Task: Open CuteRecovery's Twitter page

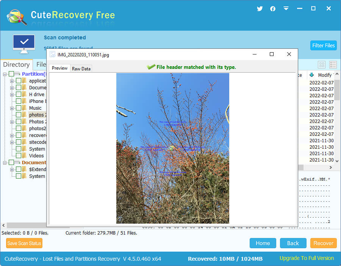Action: (260, 8)
